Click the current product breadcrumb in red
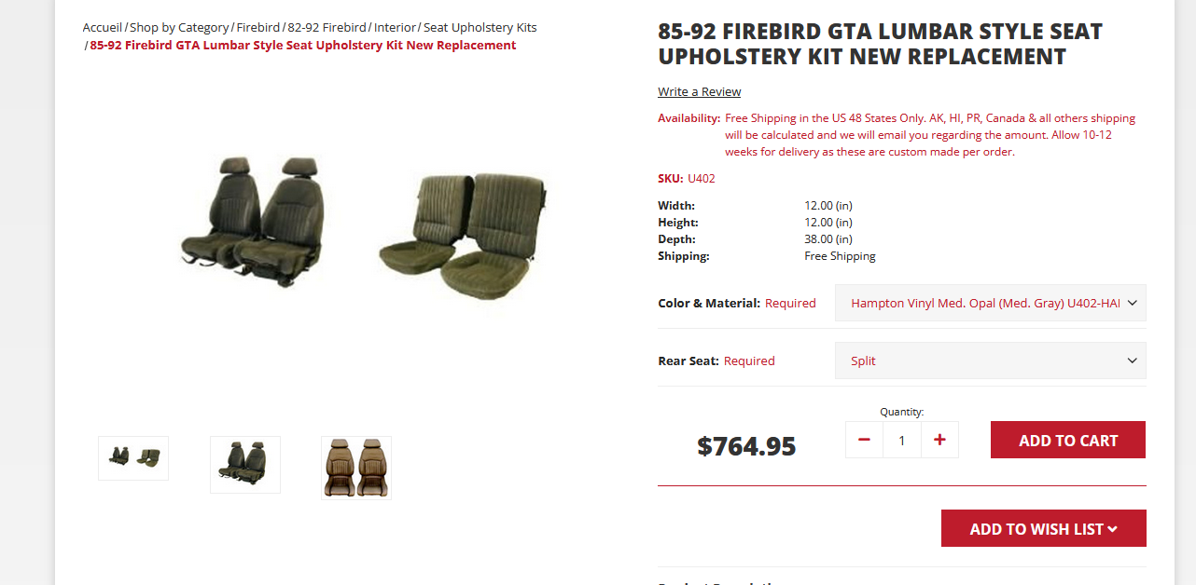1196x585 pixels. [302, 45]
